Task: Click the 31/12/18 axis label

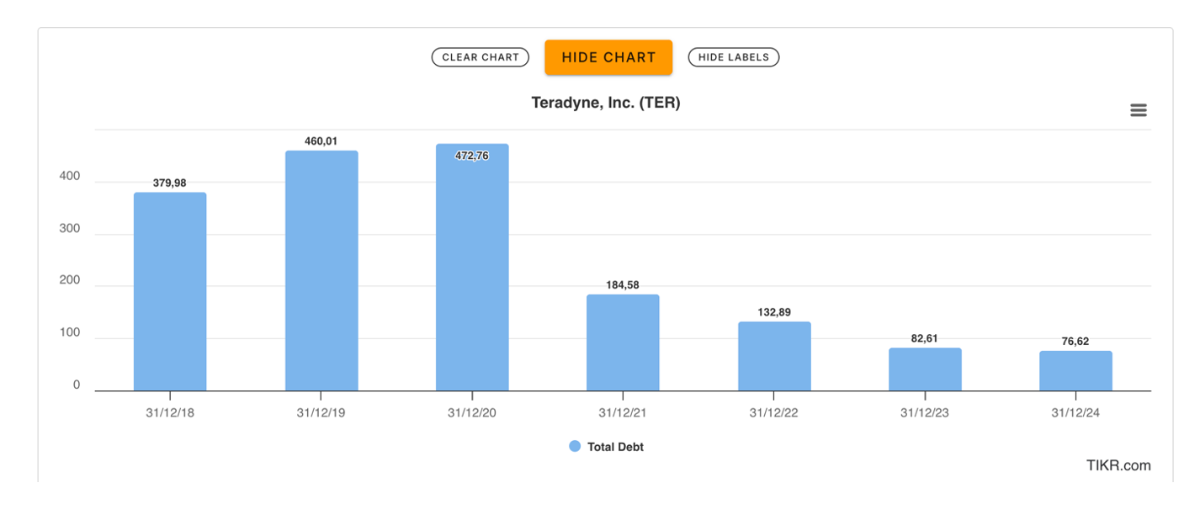Action: click(170, 412)
